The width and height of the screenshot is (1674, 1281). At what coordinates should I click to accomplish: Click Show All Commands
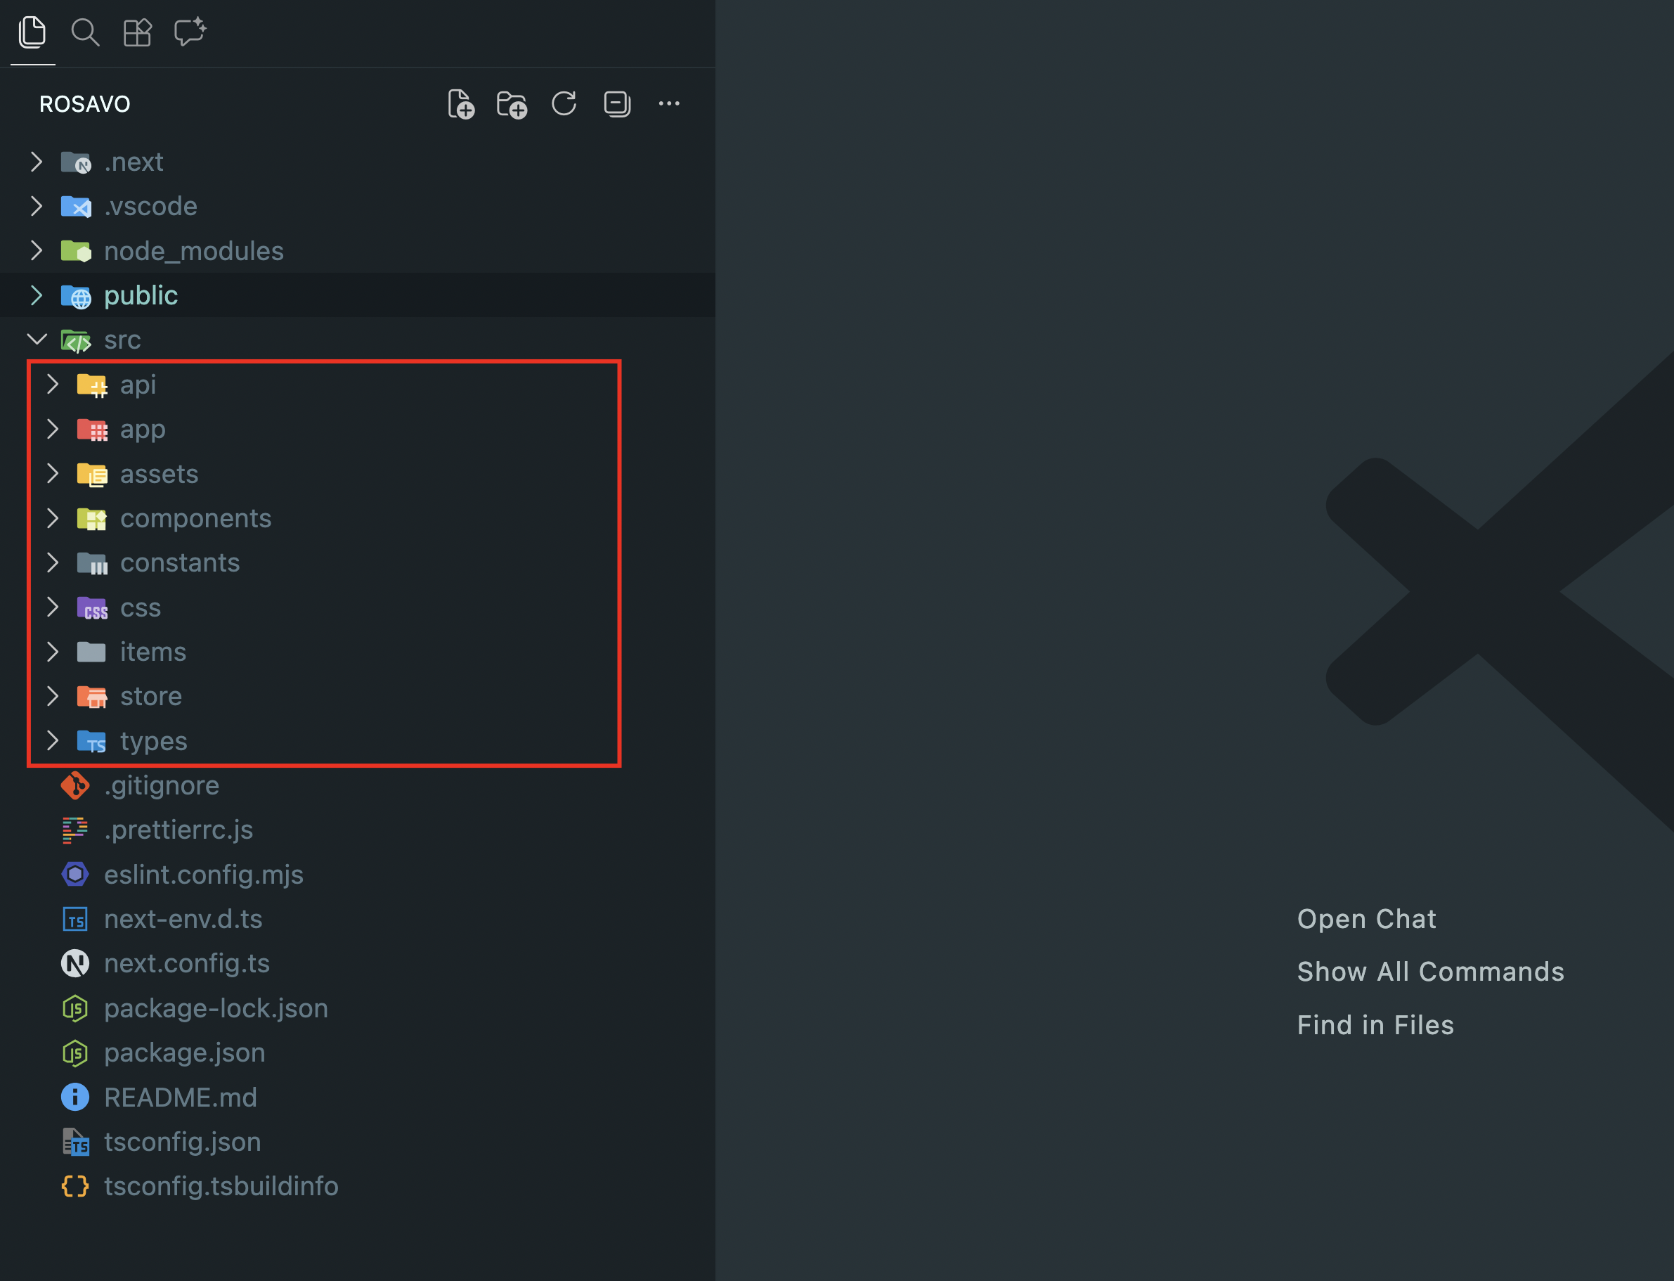pos(1430,972)
